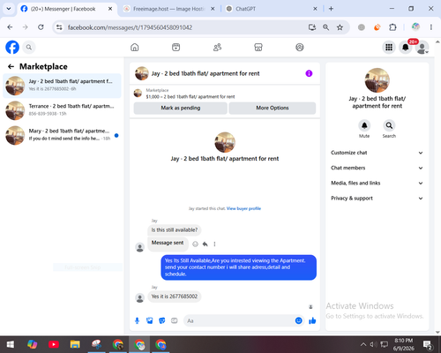This screenshot has width=441, height=353.
Task: Open Copilot from the taskbar
Action: click(x=32, y=344)
